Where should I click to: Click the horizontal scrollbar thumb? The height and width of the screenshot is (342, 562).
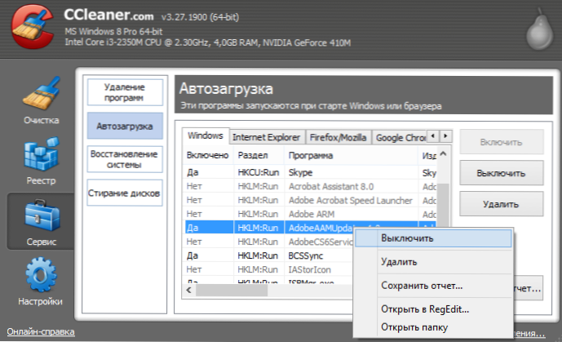click(x=232, y=291)
